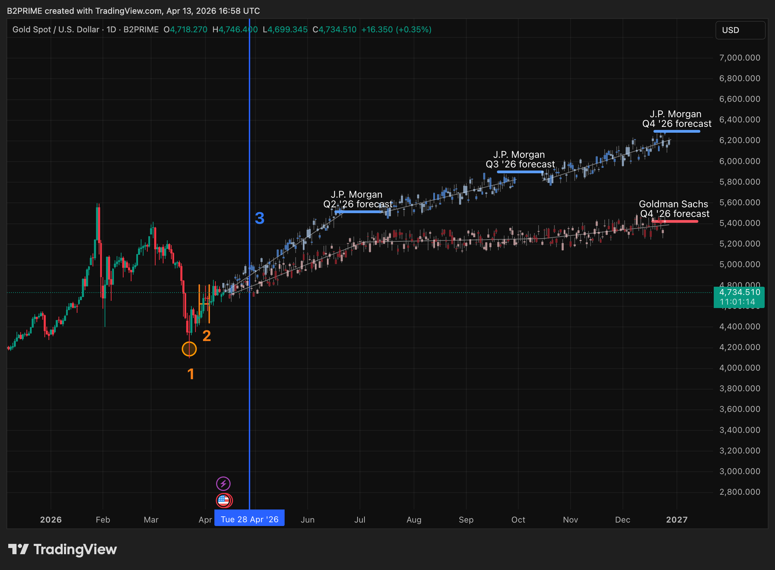This screenshot has width=775, height=570.
Task: Click the blue J.P. Morgan Q2 forecast line
Action: pos(359,212)
